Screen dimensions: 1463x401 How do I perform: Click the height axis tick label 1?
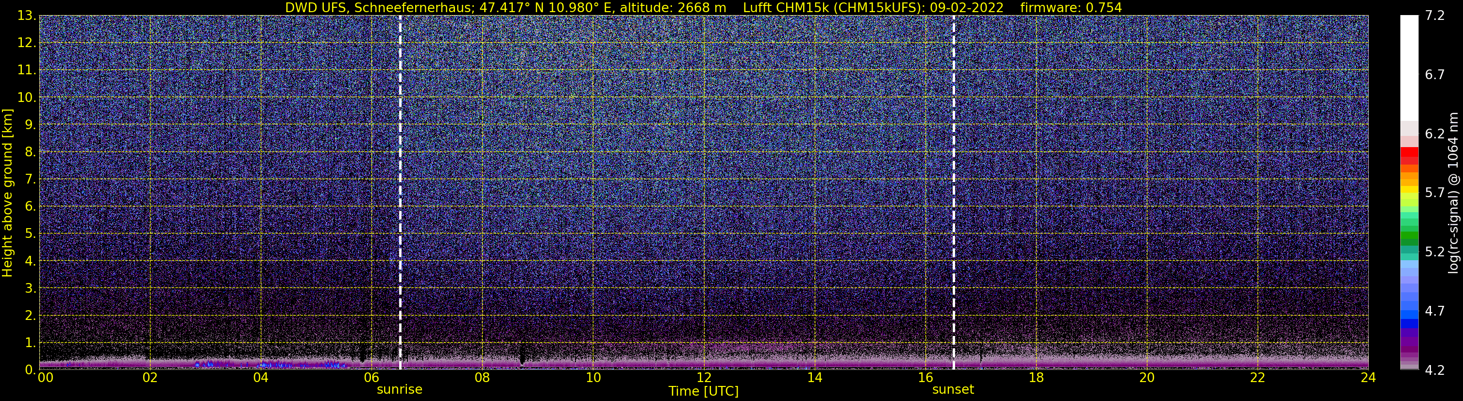coord(30,343)
